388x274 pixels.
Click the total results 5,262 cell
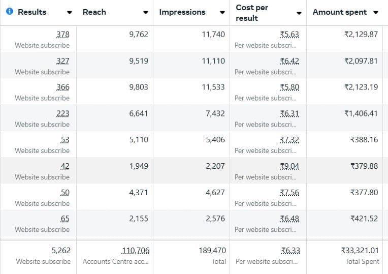click(x=61, y=251)
